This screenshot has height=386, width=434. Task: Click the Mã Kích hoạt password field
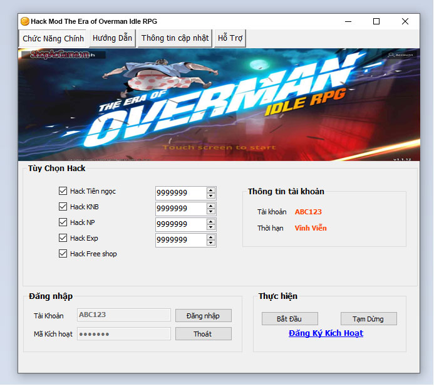pyautogui.click(x=124, y=334)
